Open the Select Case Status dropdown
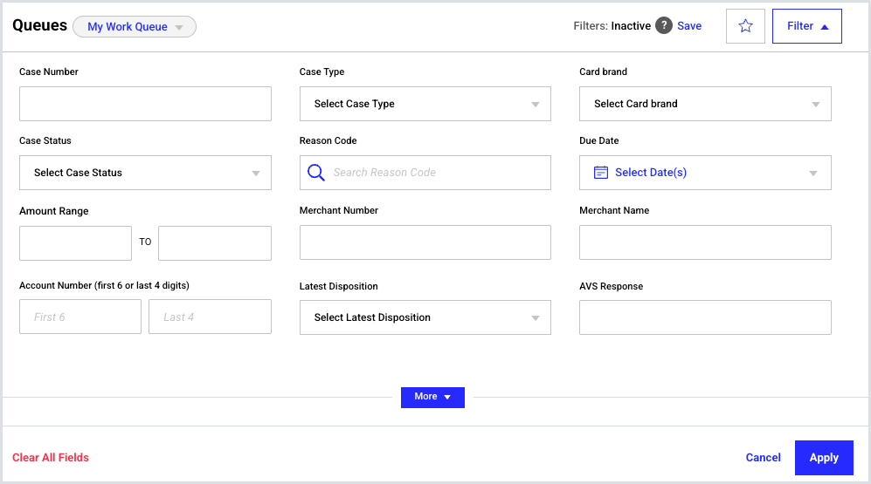Image resolution: width=871 pixels, height=484 pixels. [x=145, y=173]
